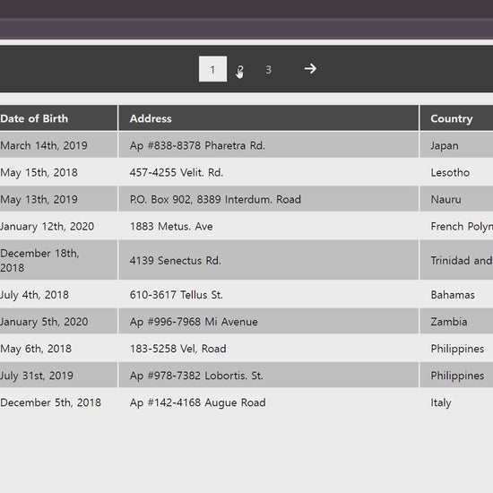Sort by Country column header
Viewport: 493px width, 493px height.
pos(456,118)
